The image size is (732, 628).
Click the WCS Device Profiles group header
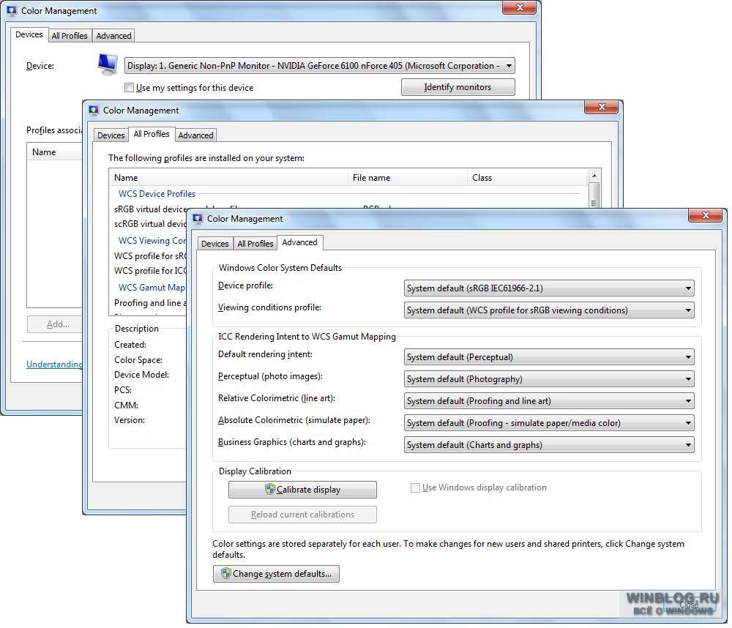tap(157, 194)
